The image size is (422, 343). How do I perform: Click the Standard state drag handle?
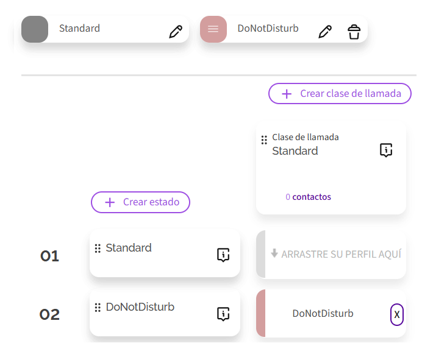point(98,249)
